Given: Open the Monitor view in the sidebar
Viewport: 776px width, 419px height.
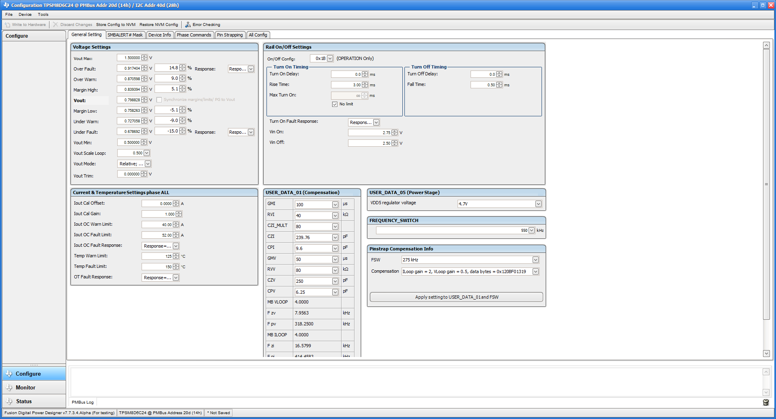Looking at the screenshot, I should coord(26,387).
